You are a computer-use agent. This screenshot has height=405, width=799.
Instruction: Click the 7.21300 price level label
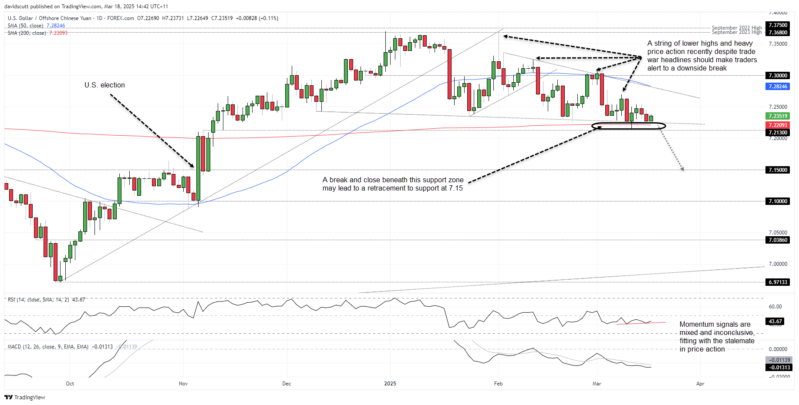coord(778,133)
